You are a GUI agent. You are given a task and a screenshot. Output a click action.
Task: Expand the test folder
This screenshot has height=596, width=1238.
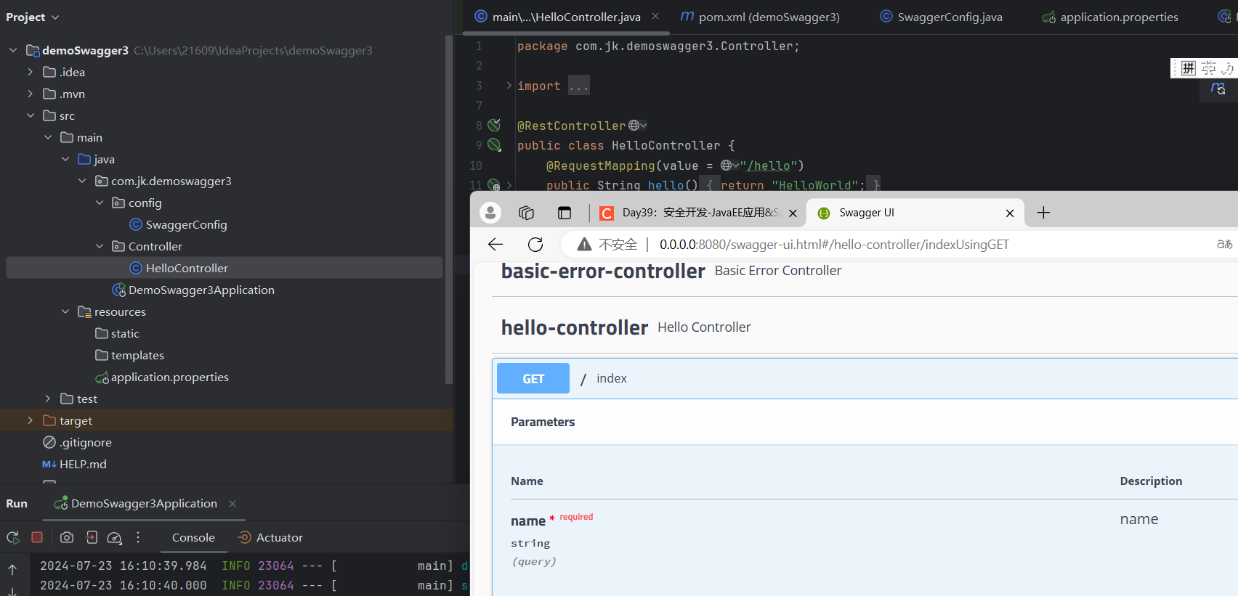[x=48, y=399]
